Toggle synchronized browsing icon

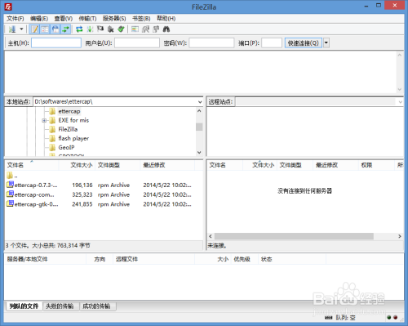click(156, 29)
